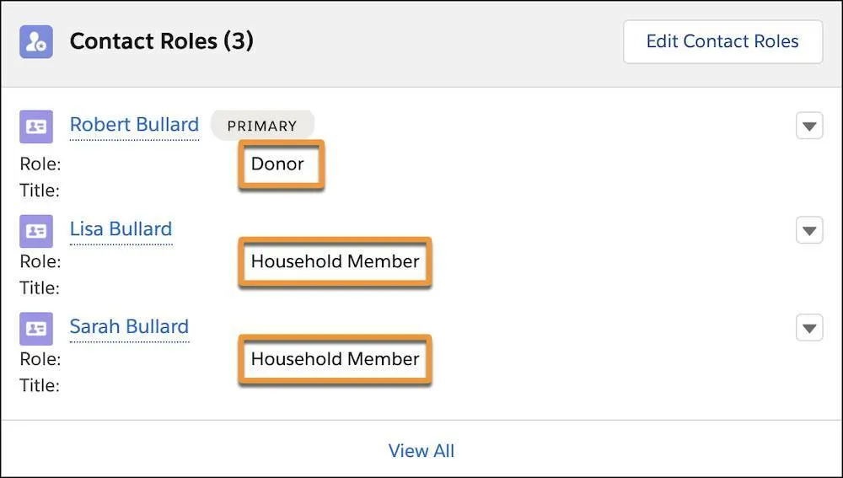Open dropdown menu for Robert Bullard row

click(809, 126)
